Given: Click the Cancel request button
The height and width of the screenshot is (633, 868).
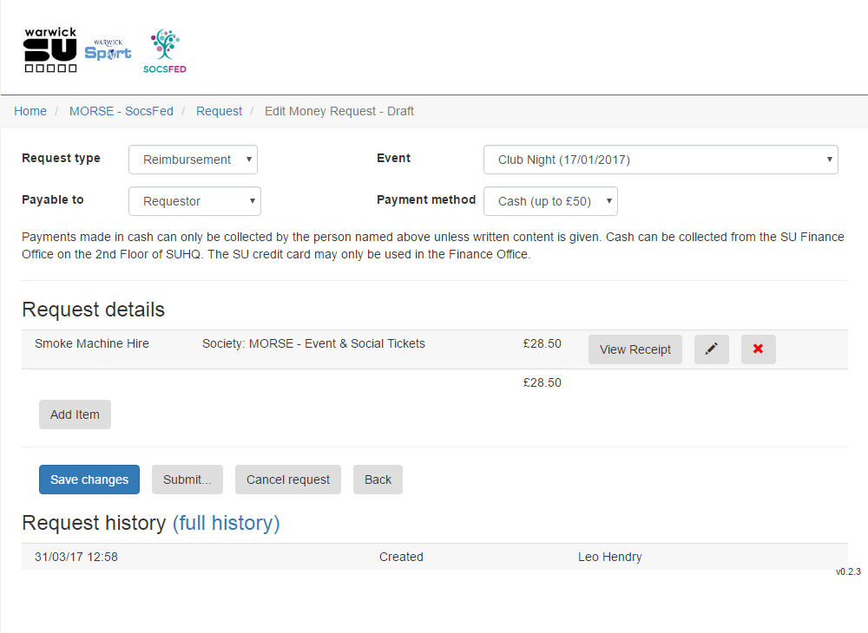Looking at the screenshot, I should click(288, 480).
